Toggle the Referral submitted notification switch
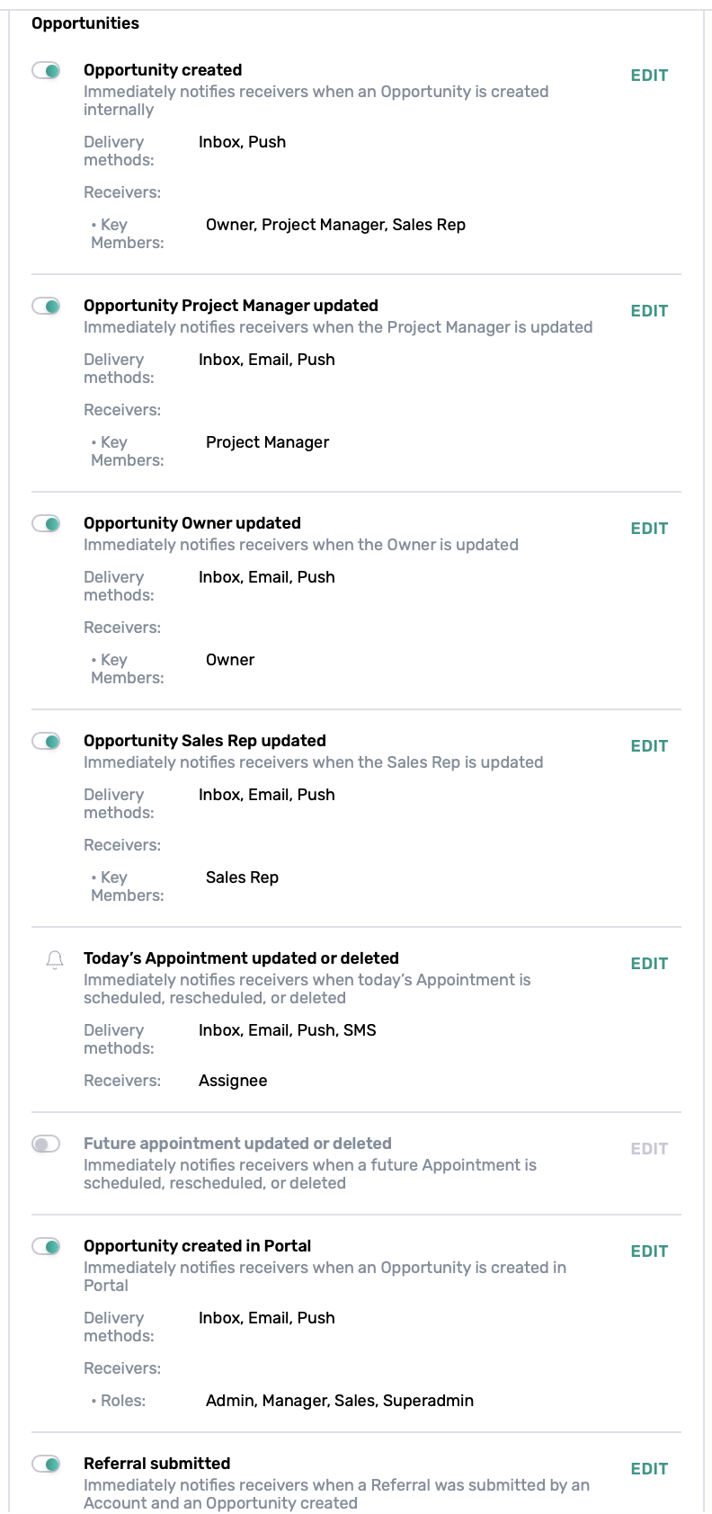 (x=46, y=1464)
